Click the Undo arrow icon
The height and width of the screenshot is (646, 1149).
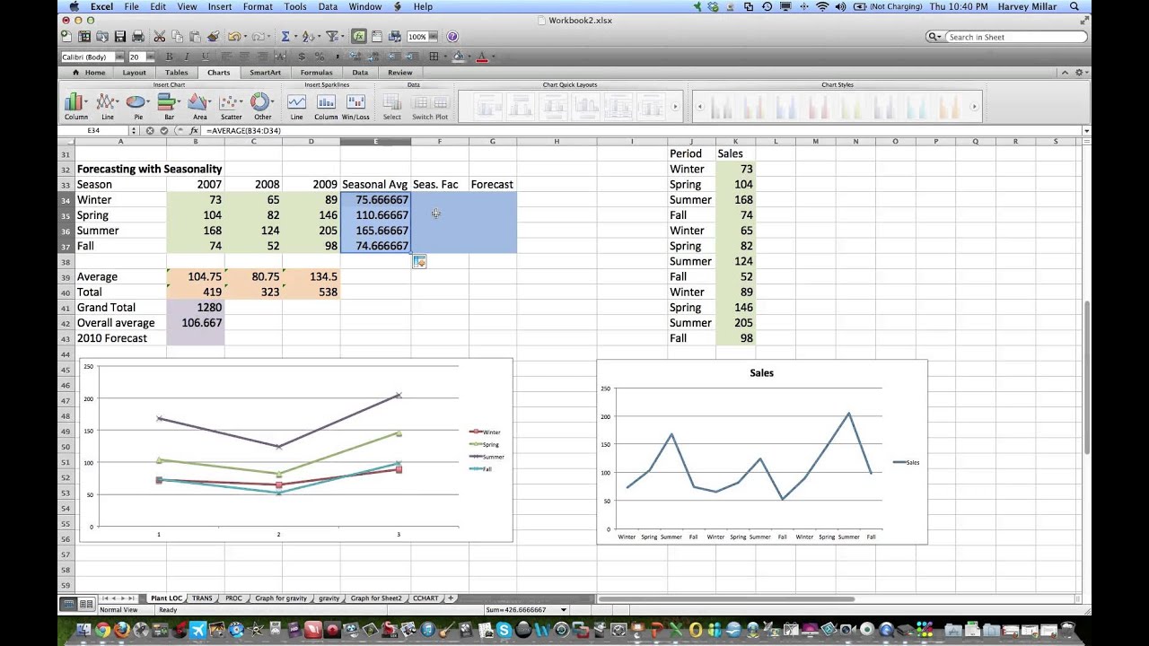pos(234,37)
